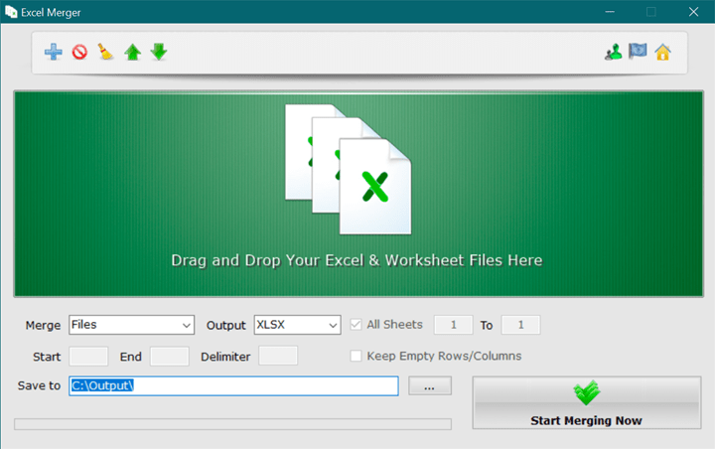
Task: Open the Output format dropdown showing XLSX
Action: [297, 325]
